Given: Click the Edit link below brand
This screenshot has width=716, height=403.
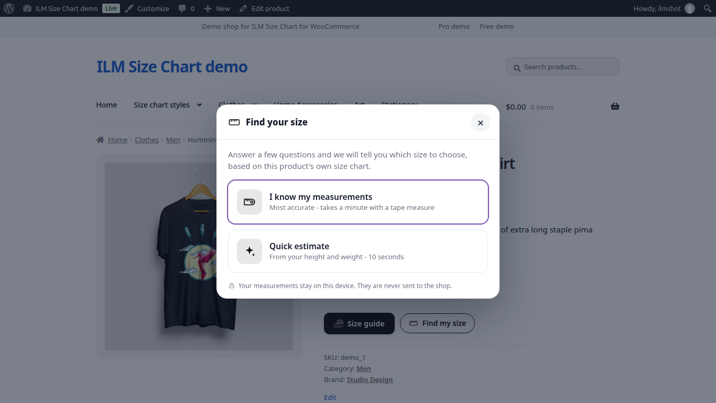Looking at the screenshot, I should pyautogui.click(x=330, y=397).
